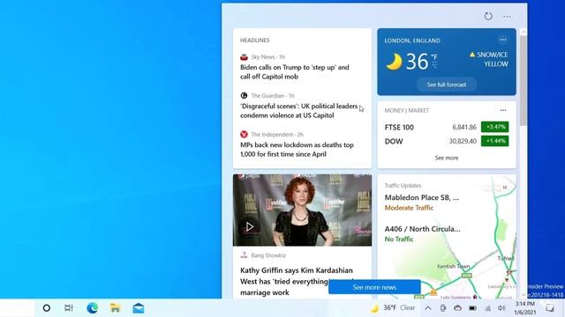This screenshot has height=317, width=565.
Task: Launch Microsoft Edge from taskbar
Action: click(92, 308)
